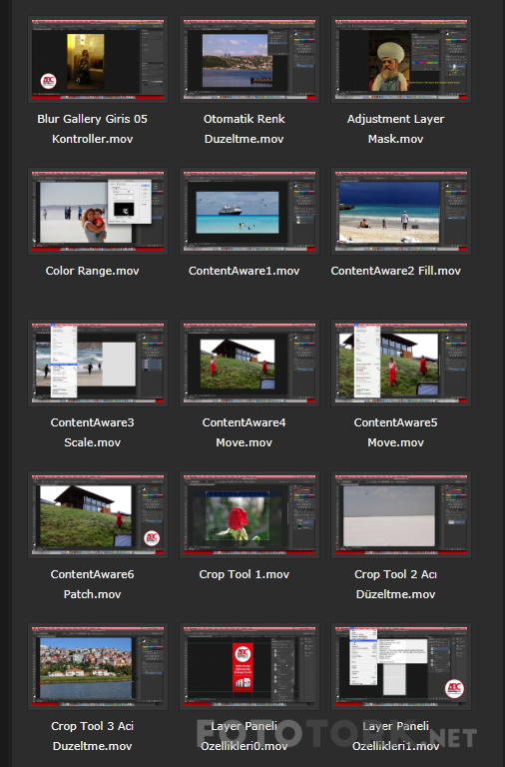This screenshot has height=767, width=505.
Task: Click the ContentAware2 Fill.mov file label
Action: tap(396, 271)
